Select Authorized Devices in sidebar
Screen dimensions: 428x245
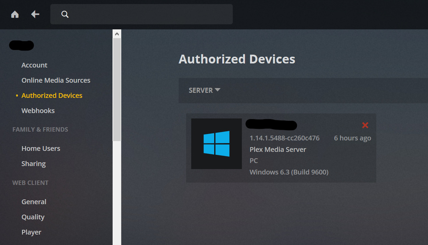click(x=52, y=95)
